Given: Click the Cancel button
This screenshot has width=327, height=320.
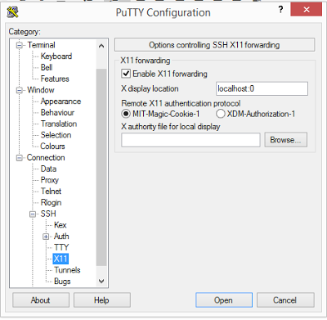Looking at the screenshot, I should click(285, 300).
